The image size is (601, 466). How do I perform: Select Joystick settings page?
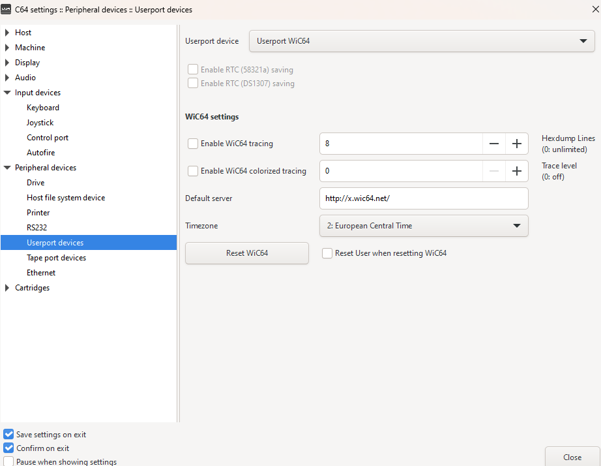point(40,123)
